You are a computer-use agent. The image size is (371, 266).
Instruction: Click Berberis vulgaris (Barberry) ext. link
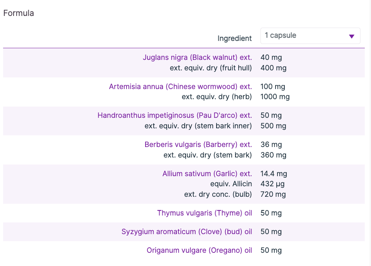pyautogui.click(x=198, y=145)
